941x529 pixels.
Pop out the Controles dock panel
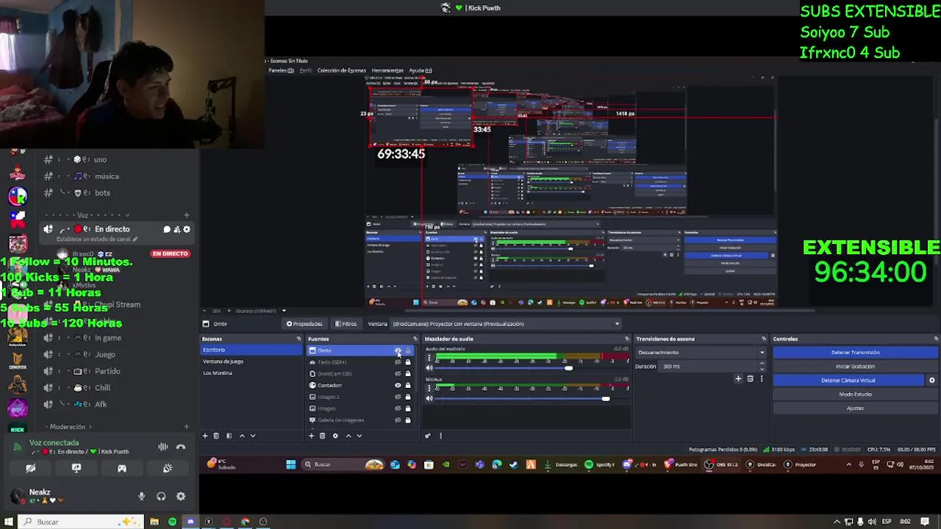pos(936,339)
